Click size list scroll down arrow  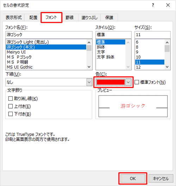point(167,67)
